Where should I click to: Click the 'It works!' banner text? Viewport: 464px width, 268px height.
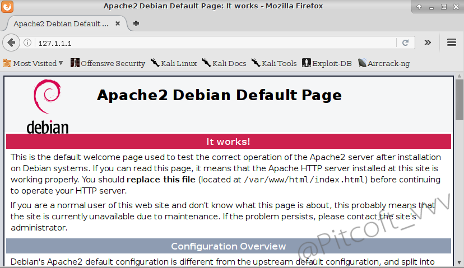tap(229, 142)
